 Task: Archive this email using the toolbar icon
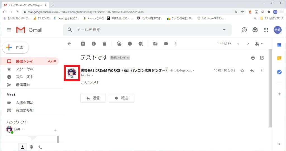pyautogui.click(x=83, y=44)
